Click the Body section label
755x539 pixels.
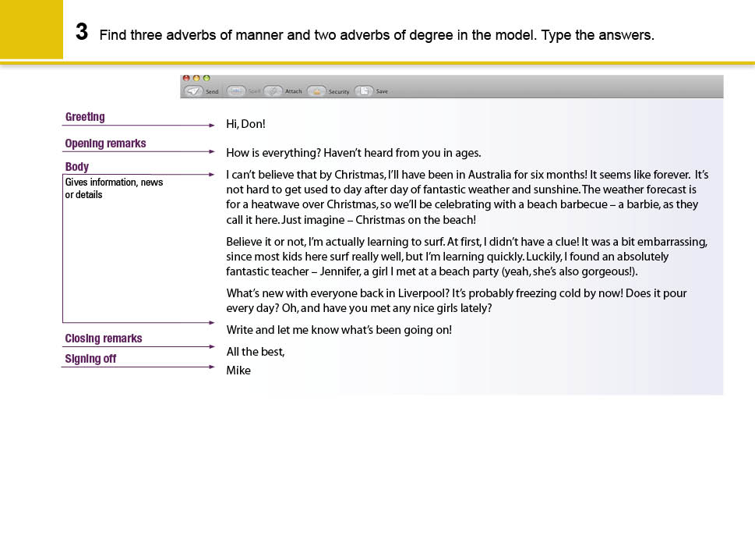tap(77, 167)
